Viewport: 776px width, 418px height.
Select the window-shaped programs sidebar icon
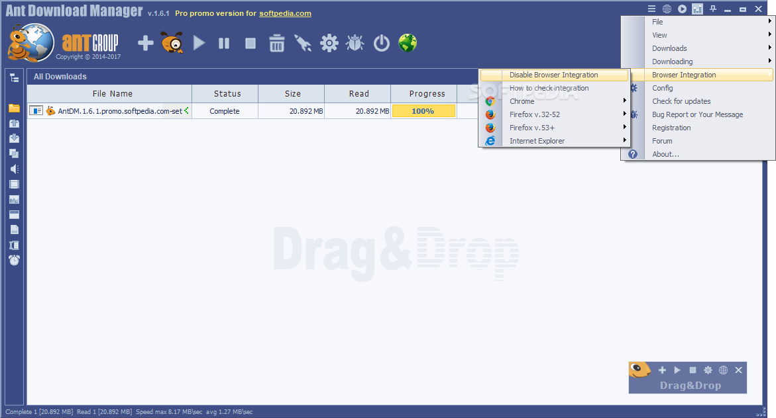(15, 214)
